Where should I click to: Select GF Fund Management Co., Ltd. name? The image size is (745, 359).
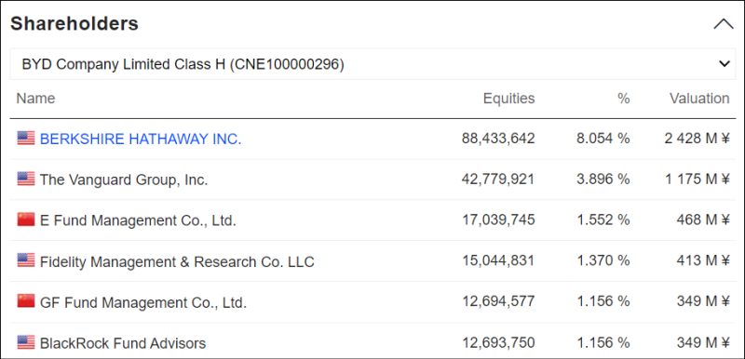(x=143, y=302)
